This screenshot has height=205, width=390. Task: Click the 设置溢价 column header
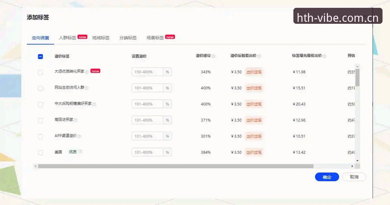139,56
